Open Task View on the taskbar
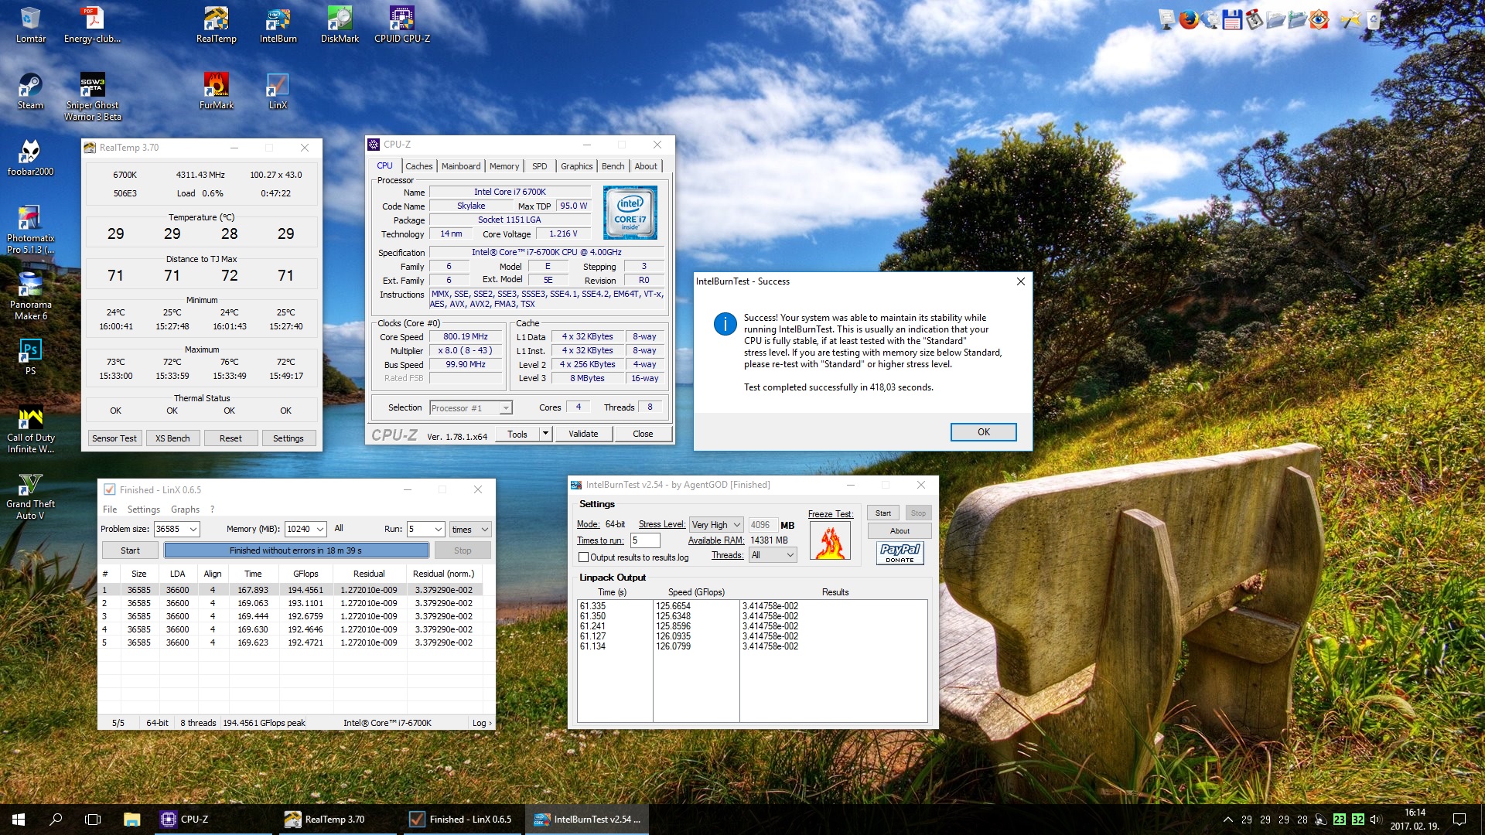 point(93,820)
